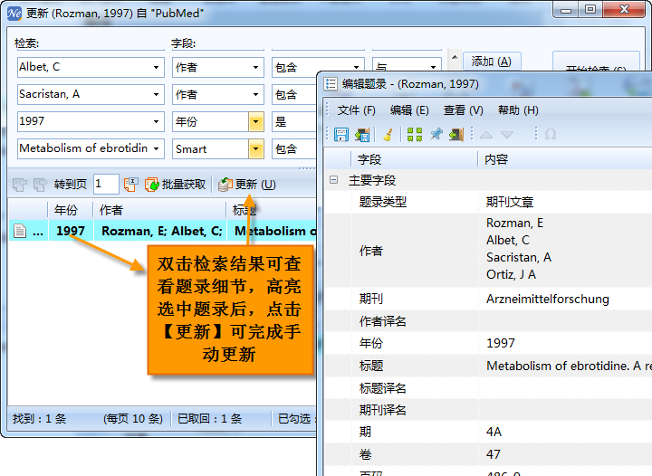652x476 pixels.
Task: Click the Ne application icon in the title bar
Action: 14,14
